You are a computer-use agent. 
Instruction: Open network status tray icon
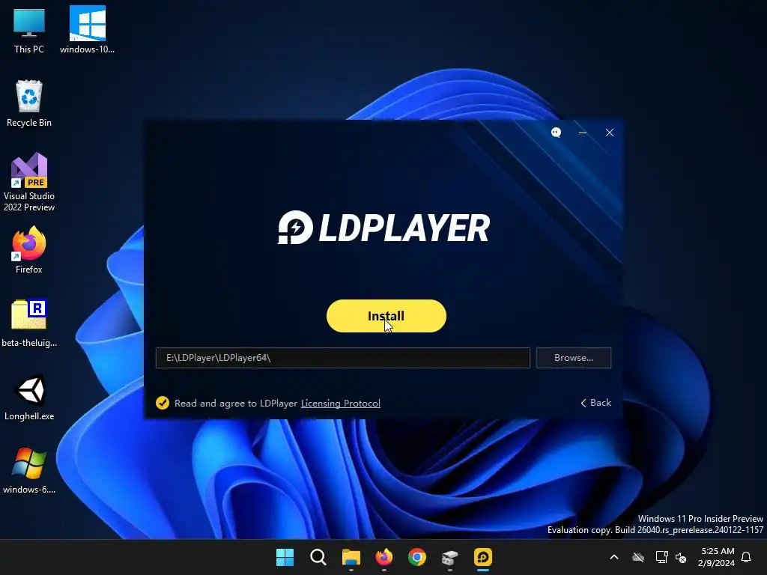[x=661, y=557]
